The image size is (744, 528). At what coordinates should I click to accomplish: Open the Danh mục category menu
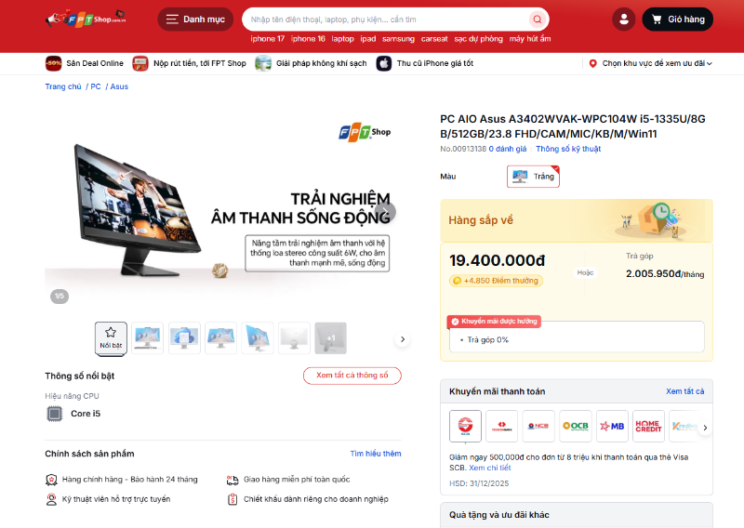[x=195, y=20]
